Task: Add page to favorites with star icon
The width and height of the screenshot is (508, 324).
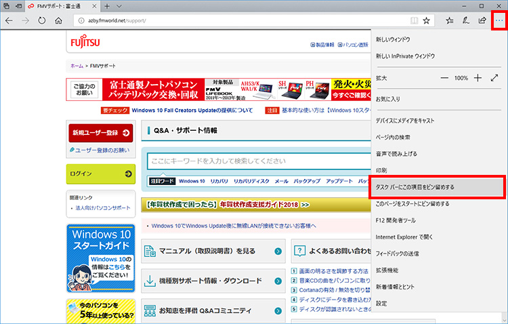Action: (426, 20)
